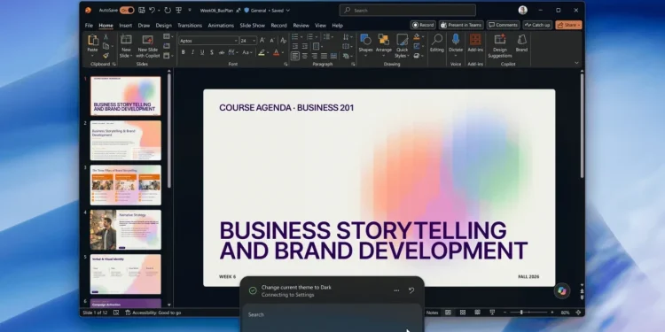
Task: Switch to the Slide Show tab
Action: [253, 26]
